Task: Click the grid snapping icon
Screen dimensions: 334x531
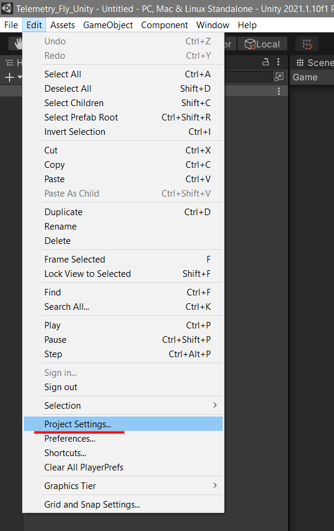Action: pos(307,44)
